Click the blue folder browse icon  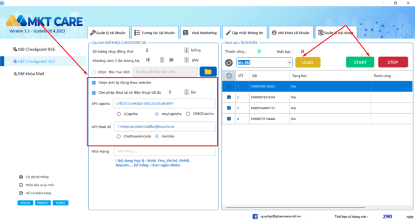[207, 71]
